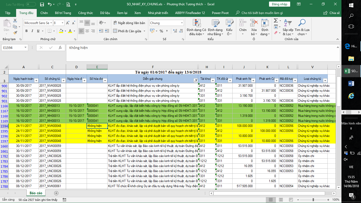361x203 pixels.
Task: Click the percent style icon
Action: pos(161,31)
